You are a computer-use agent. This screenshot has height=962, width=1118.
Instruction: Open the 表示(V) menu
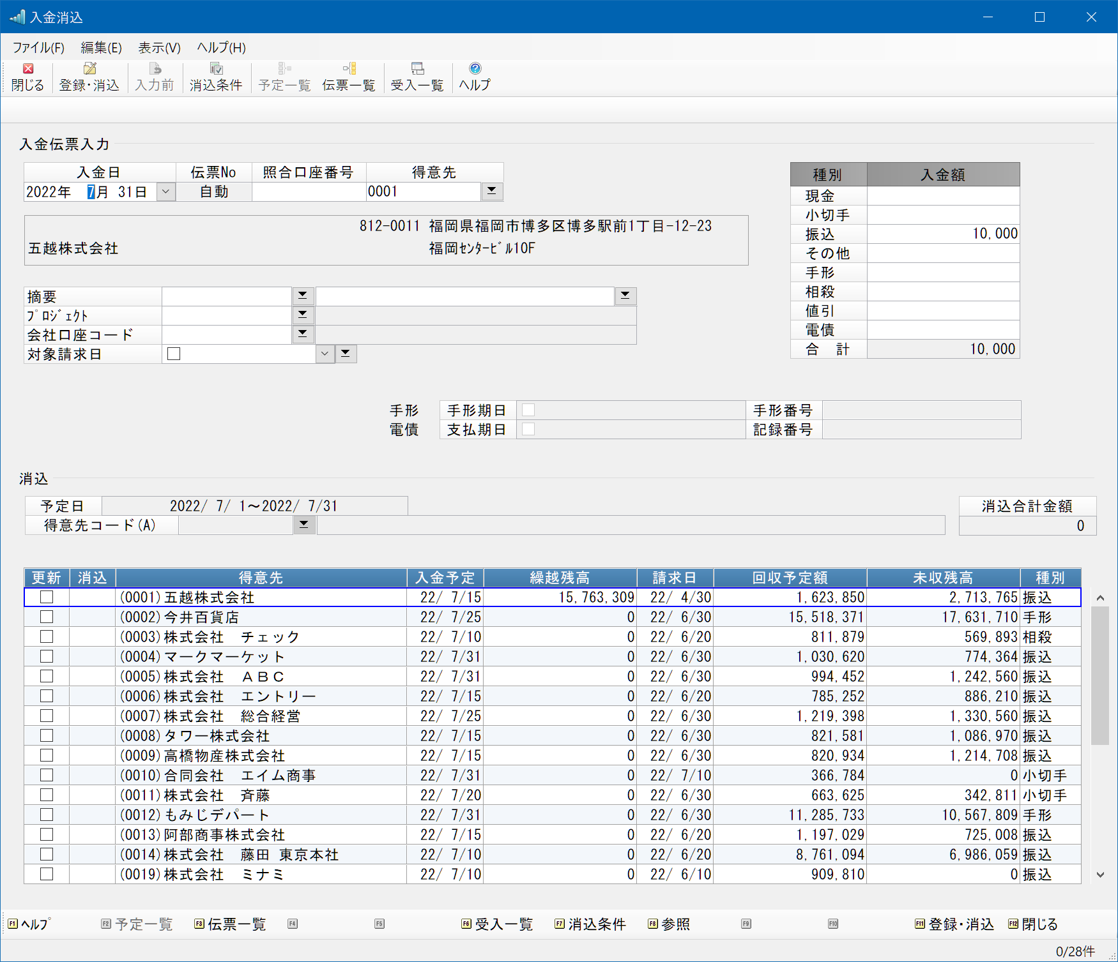point(159,48)
